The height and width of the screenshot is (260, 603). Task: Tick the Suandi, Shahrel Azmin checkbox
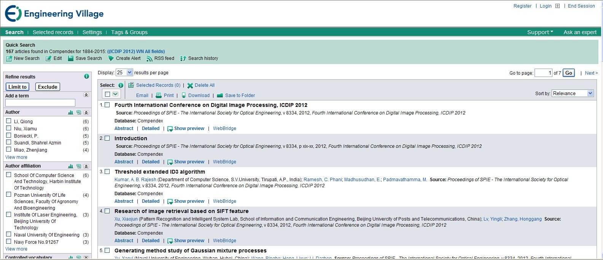point(9,142)
